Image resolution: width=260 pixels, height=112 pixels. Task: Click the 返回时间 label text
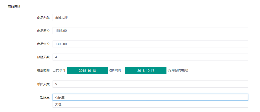pyautogui.click(x=116, y=70)
